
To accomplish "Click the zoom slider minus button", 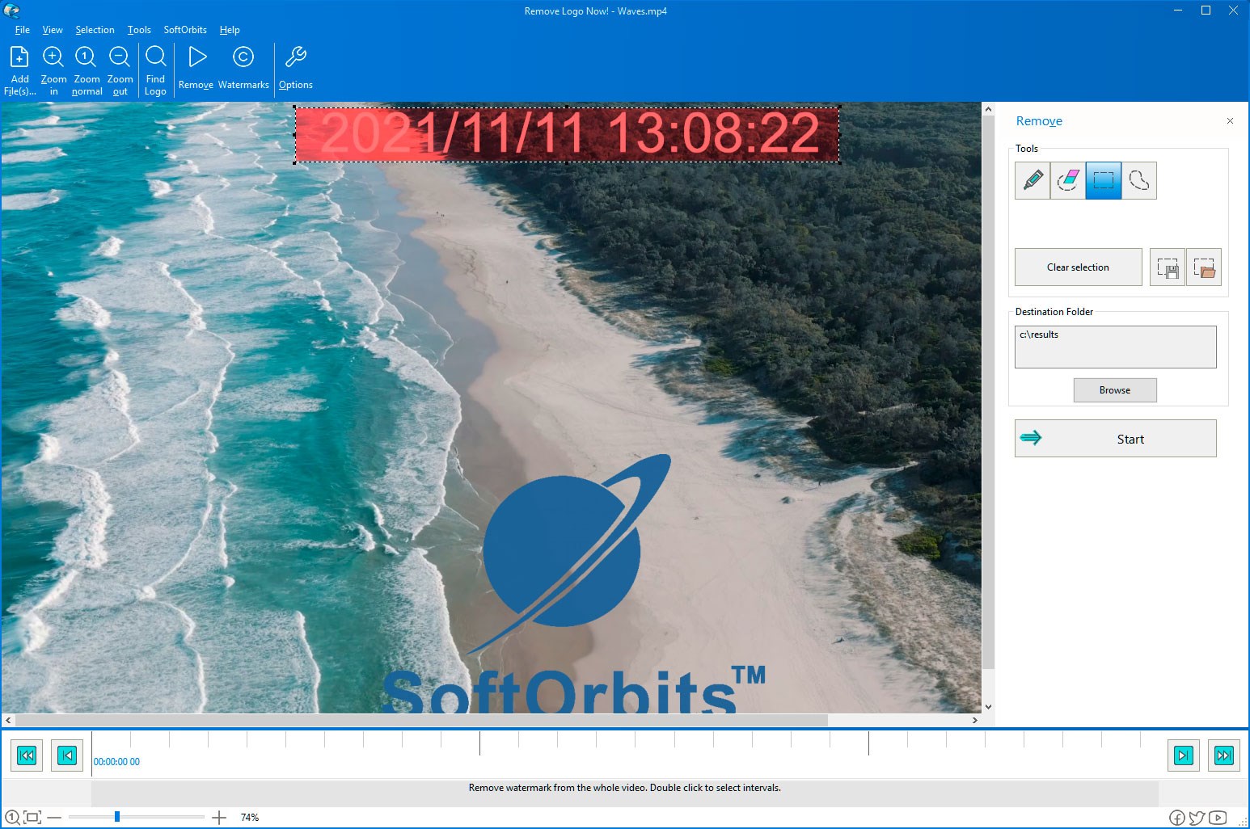I will 54,818.
